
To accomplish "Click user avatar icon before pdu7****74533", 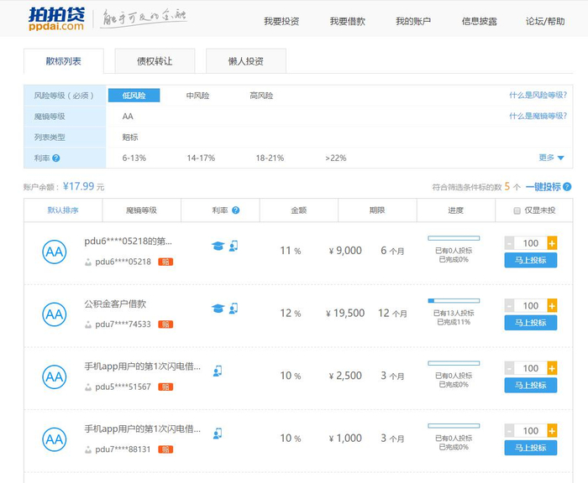I will pyautogui.click(x=88, y=325).
